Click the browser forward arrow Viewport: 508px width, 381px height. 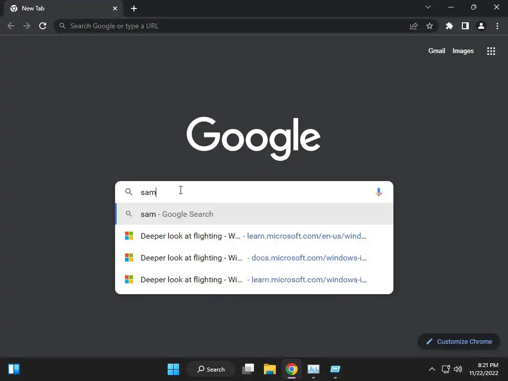click(x=27, y=26)
